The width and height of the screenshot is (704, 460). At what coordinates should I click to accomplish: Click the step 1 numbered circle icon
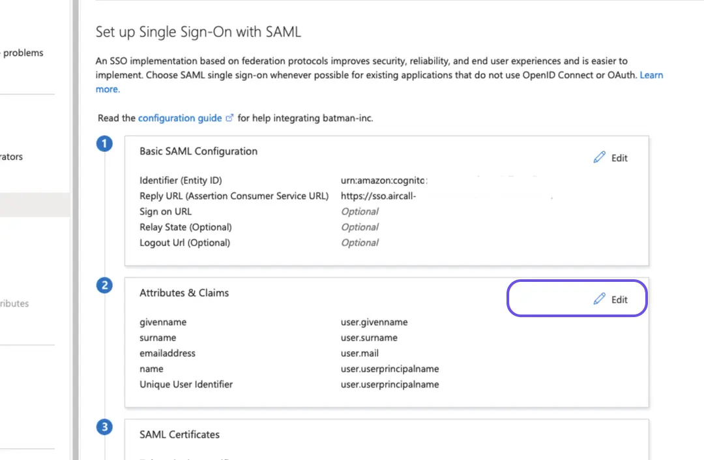[x=104, y=144]
